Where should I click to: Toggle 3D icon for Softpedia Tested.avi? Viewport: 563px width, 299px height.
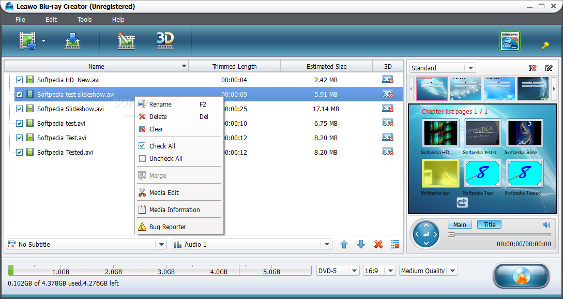point(388,152)
